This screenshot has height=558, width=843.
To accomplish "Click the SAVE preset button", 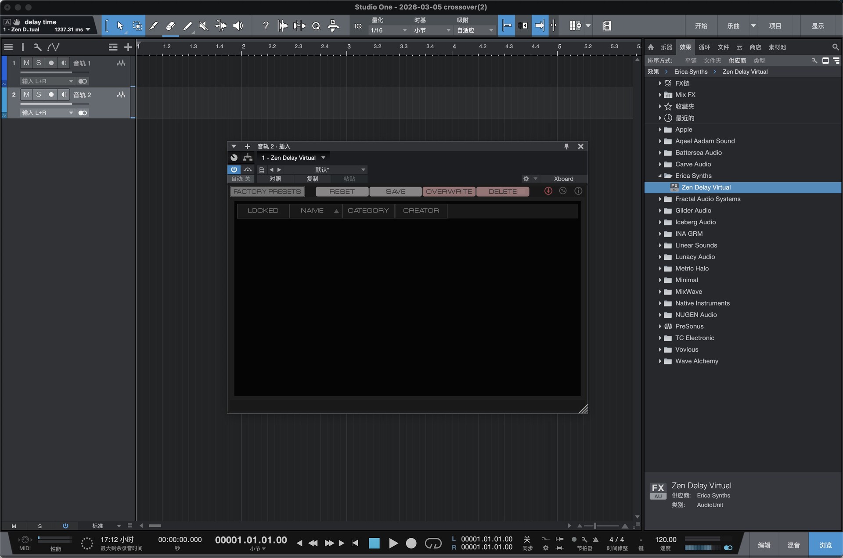I will click(x=395, y=191).
